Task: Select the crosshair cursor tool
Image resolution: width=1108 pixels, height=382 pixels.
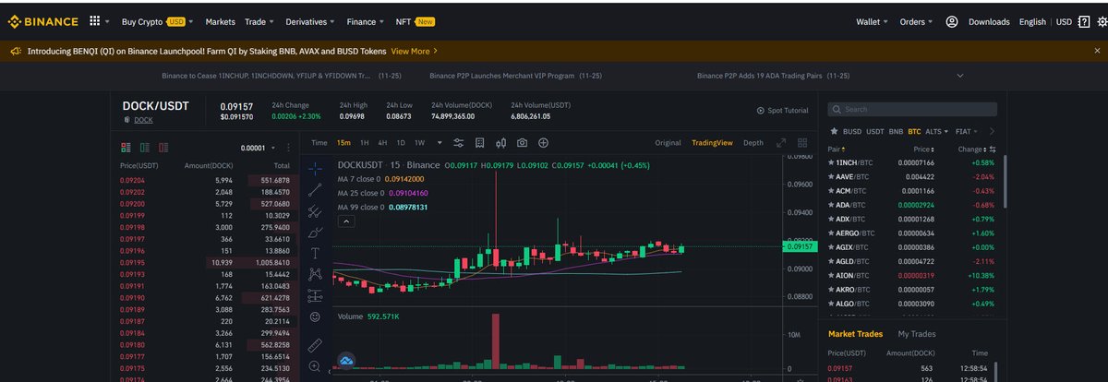Action: 315,167
